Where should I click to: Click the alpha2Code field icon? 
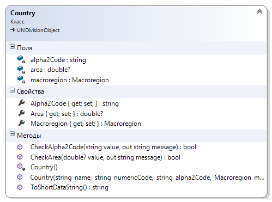(x=21, y=59)
